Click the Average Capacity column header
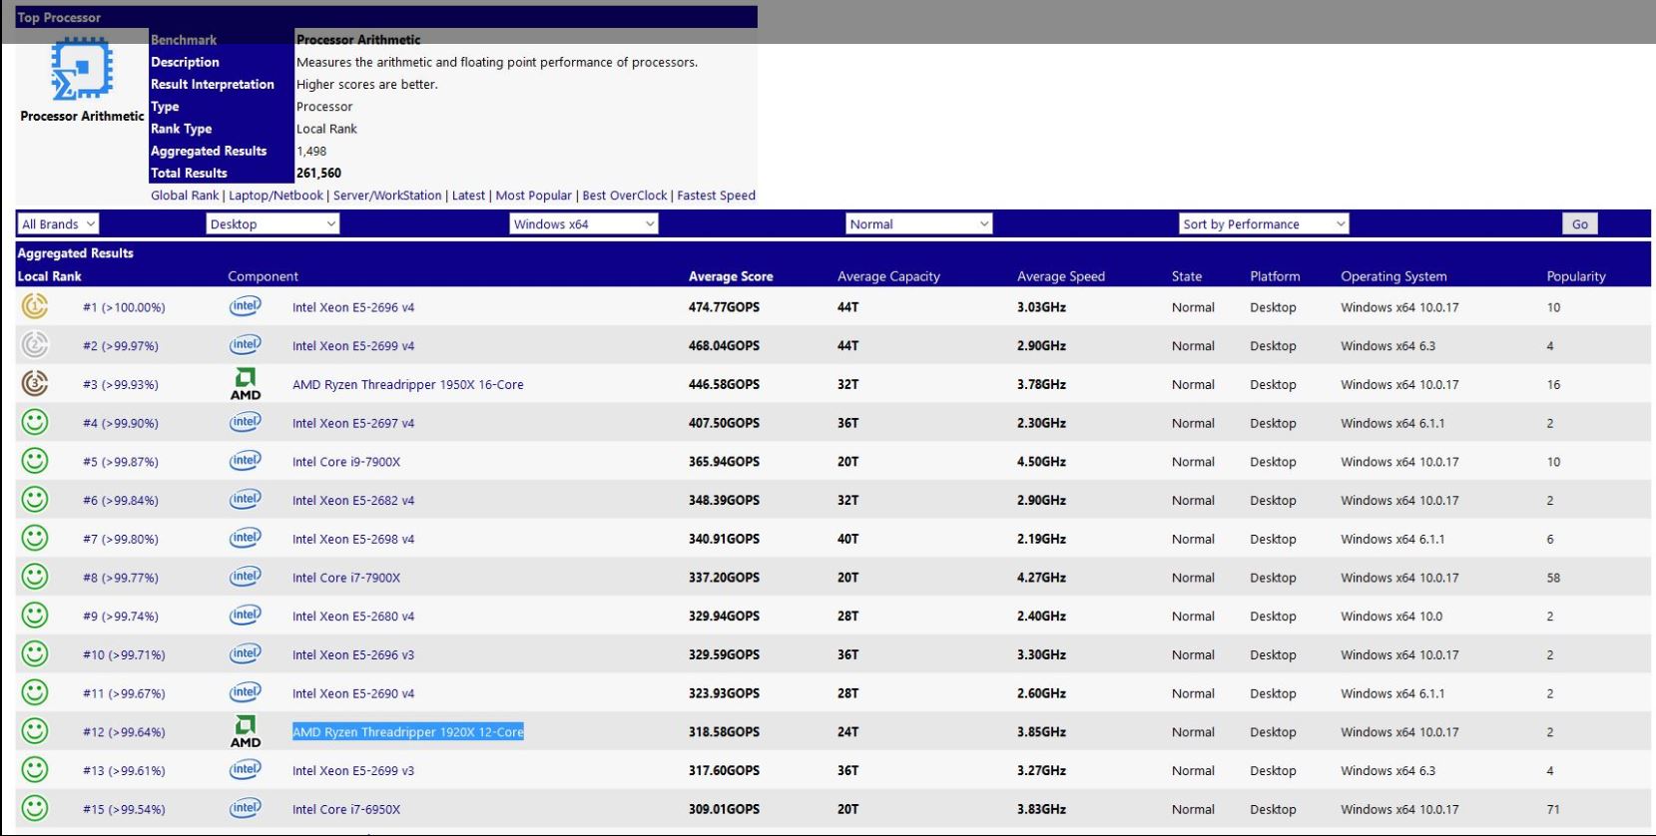This screenshot has width=1656, height=836. pyautogui.click(x=888, y=276)
